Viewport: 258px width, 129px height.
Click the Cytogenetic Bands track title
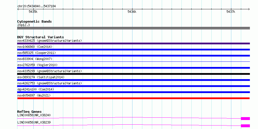click(34, 21)
